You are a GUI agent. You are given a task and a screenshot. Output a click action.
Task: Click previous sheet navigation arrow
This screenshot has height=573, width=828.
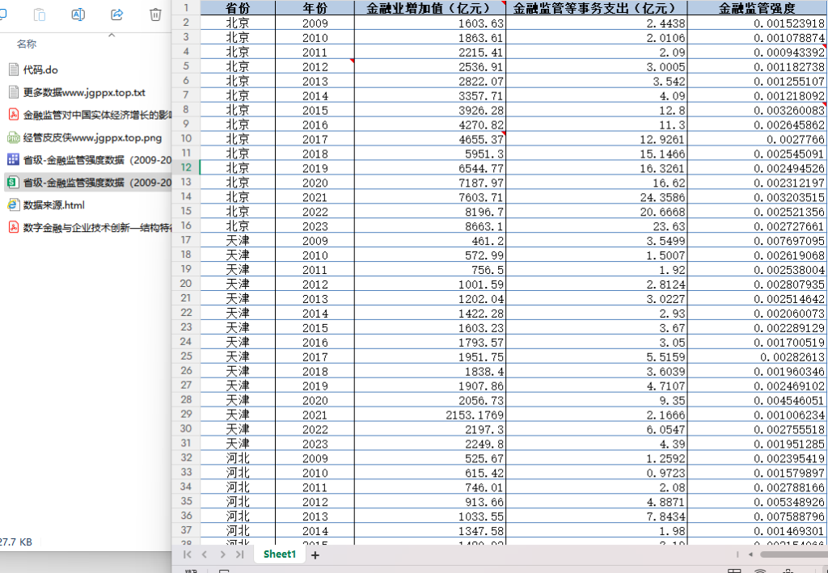(x=205, y=554)
